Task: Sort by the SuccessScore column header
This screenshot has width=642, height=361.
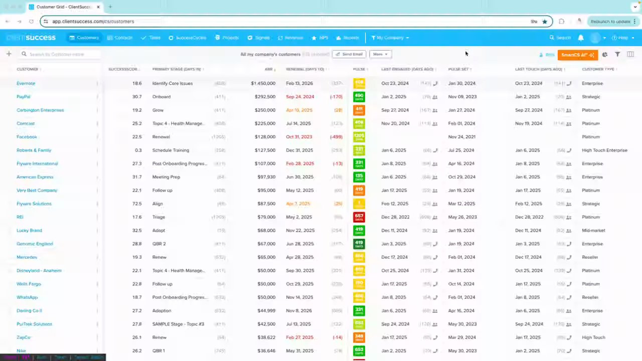Action: [x=124, y=69]
